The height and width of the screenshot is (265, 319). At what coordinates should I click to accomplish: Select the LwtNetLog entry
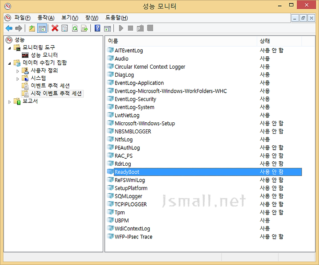(x=127, y=115)
